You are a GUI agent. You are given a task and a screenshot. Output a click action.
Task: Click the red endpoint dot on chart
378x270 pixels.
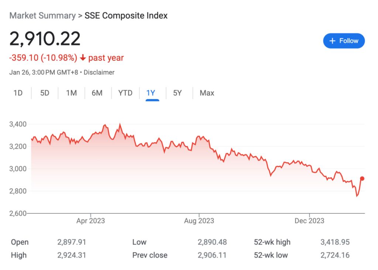(362, 179)
